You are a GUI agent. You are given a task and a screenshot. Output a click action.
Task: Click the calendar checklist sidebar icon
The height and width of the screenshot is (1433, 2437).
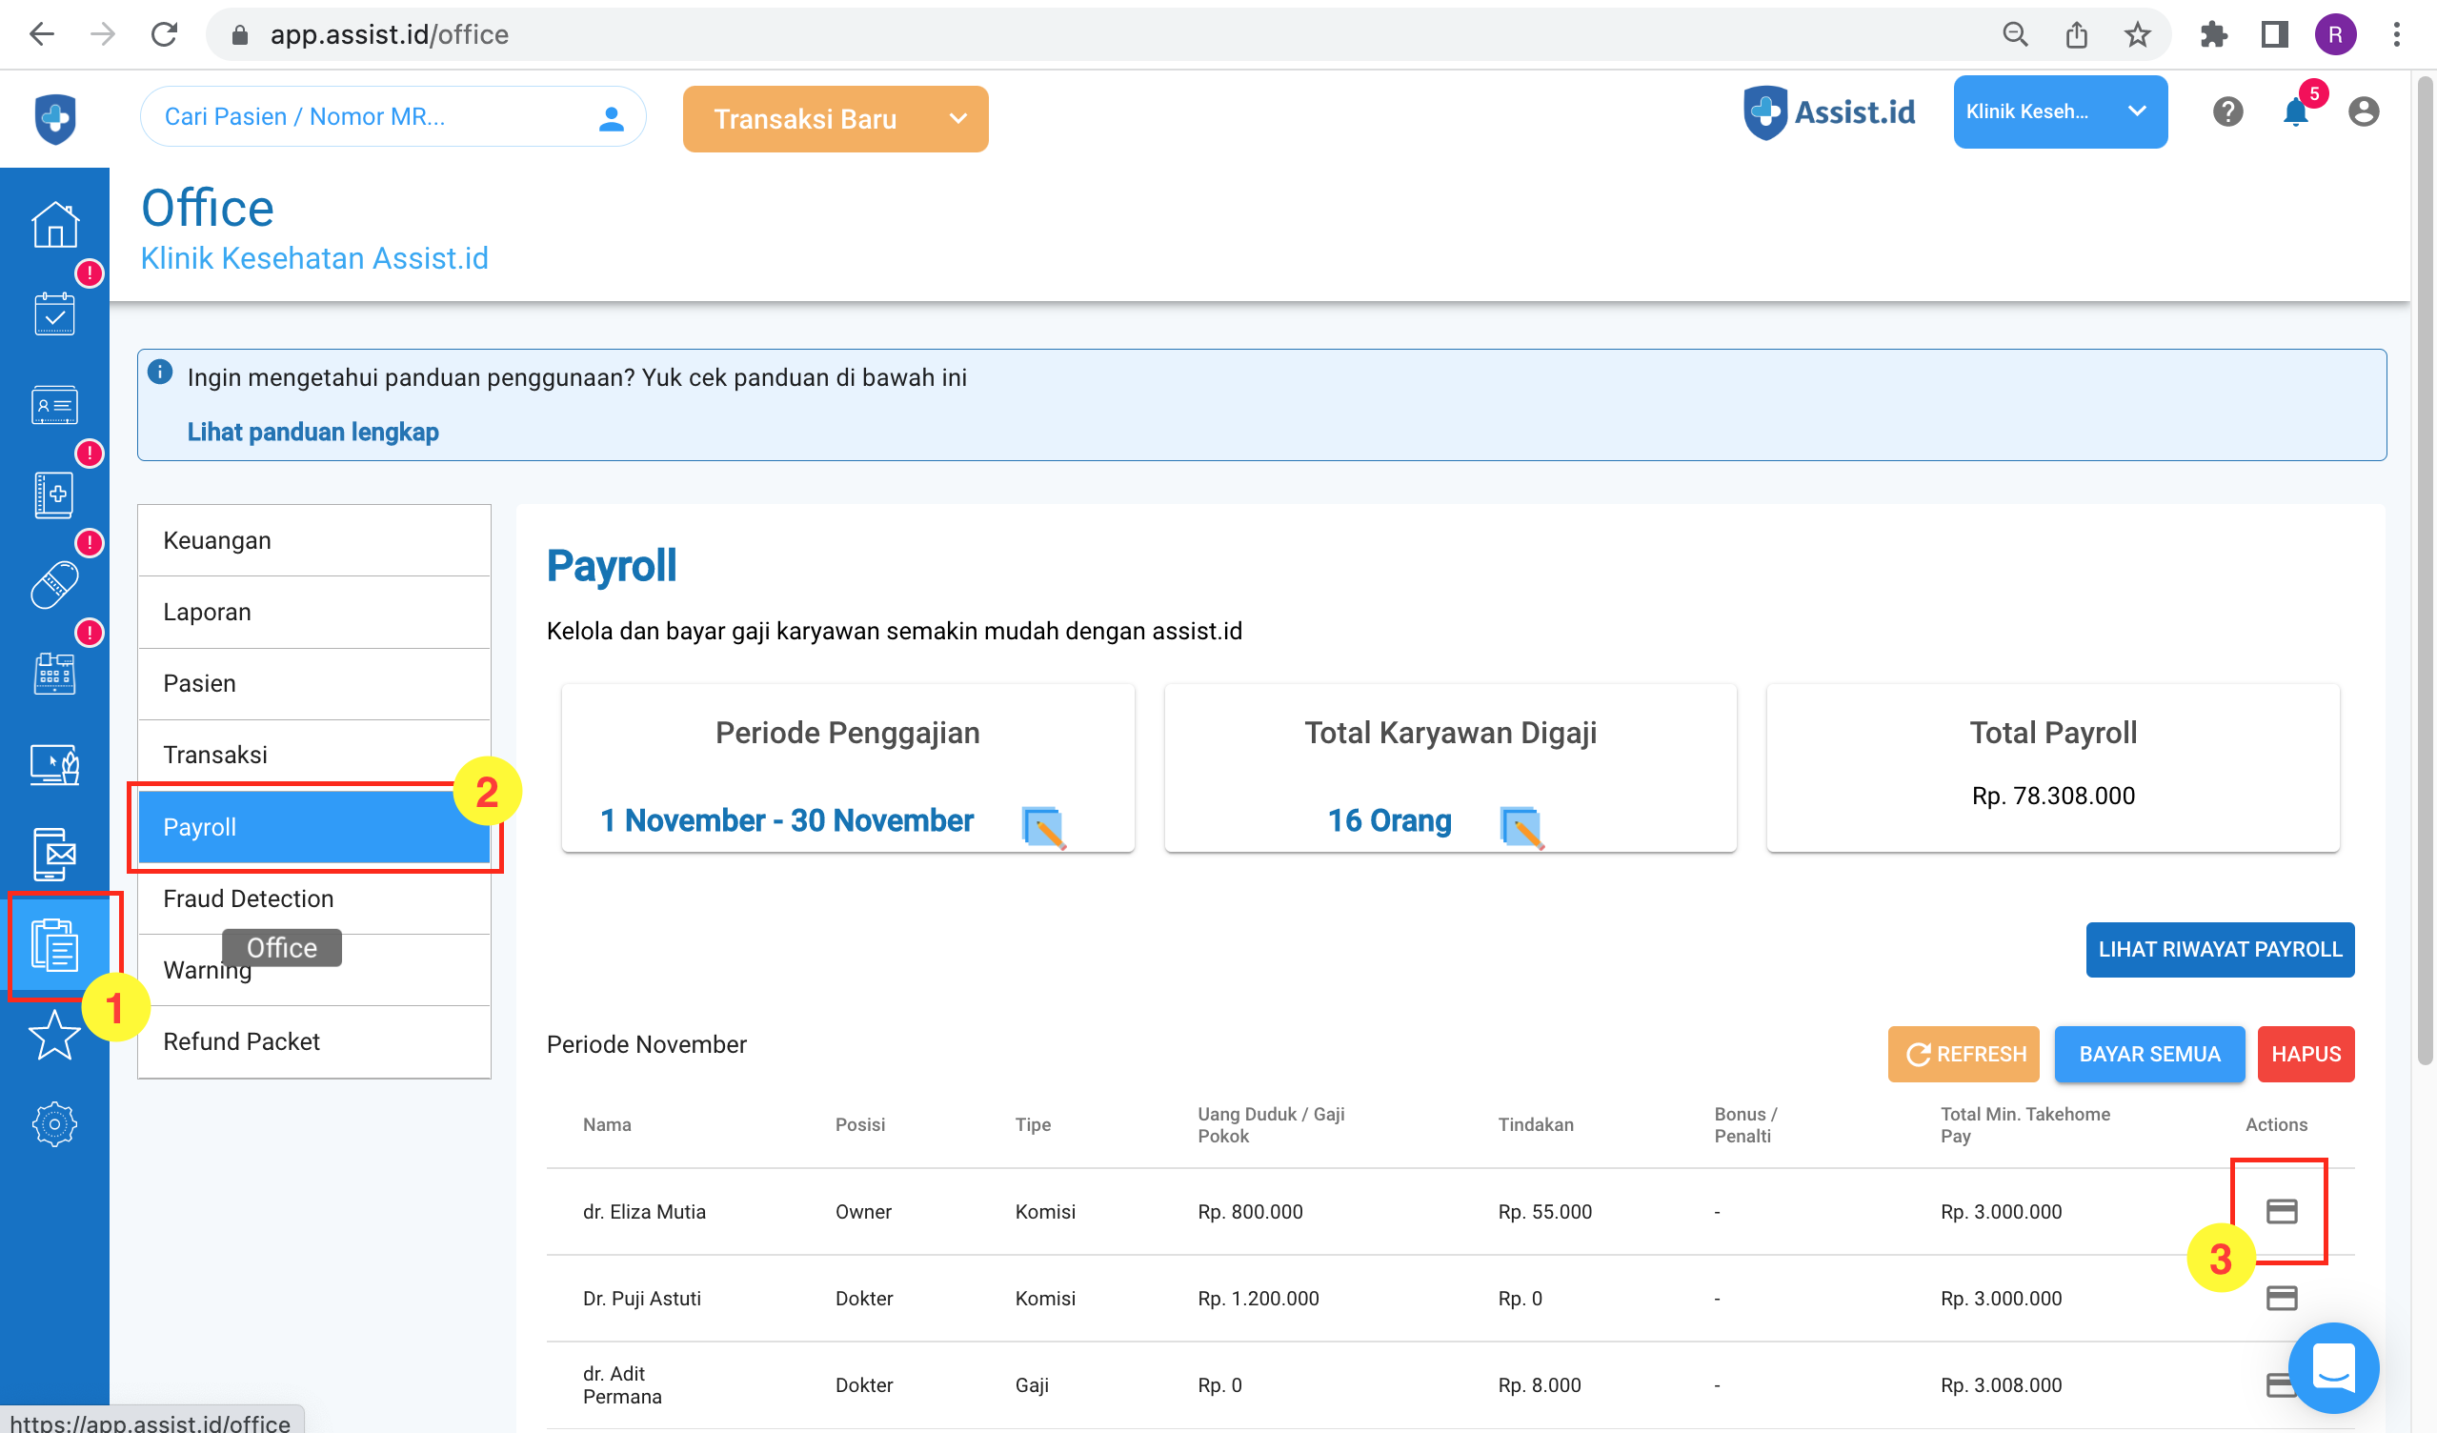pyautogui.click(x=54, y=314)
